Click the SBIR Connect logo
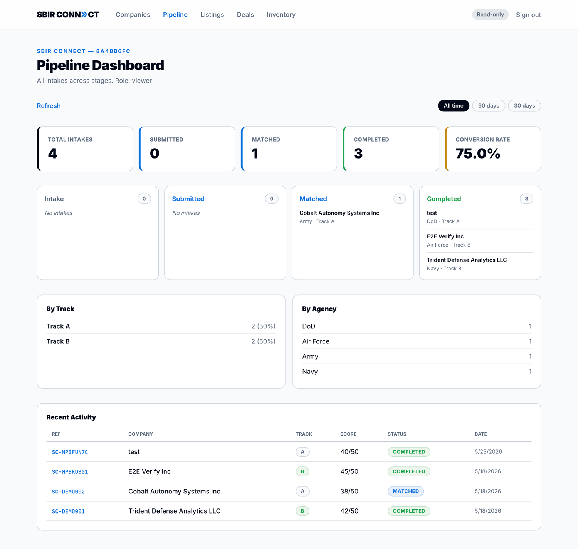 coord(68,15)
